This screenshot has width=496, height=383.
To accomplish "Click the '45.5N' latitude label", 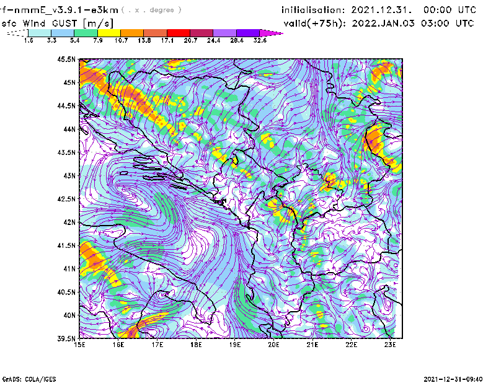I will tap(66, 59).
